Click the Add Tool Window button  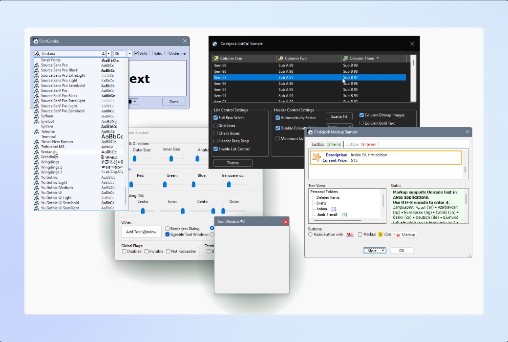click(x=141, y=232)
